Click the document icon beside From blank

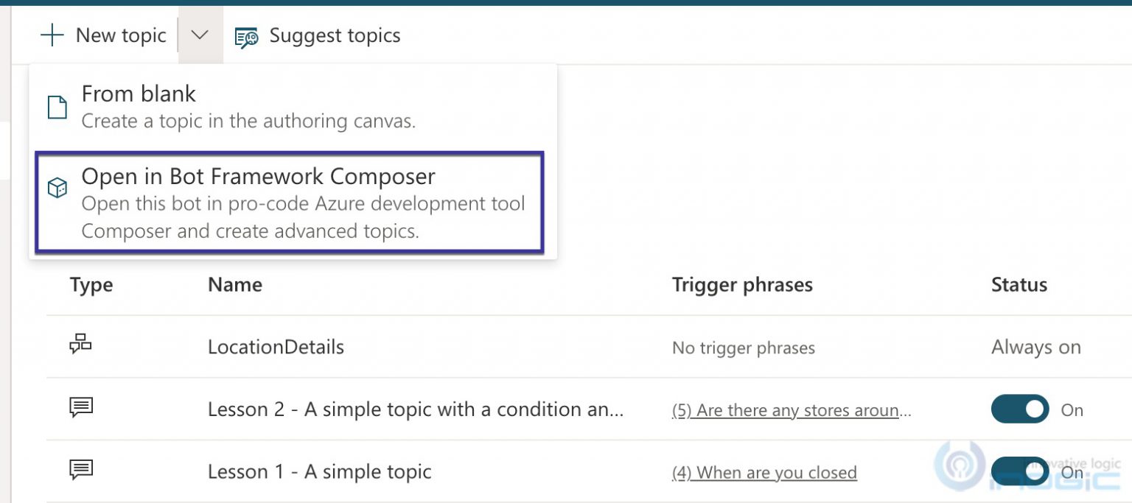click(x=57, y=107)
